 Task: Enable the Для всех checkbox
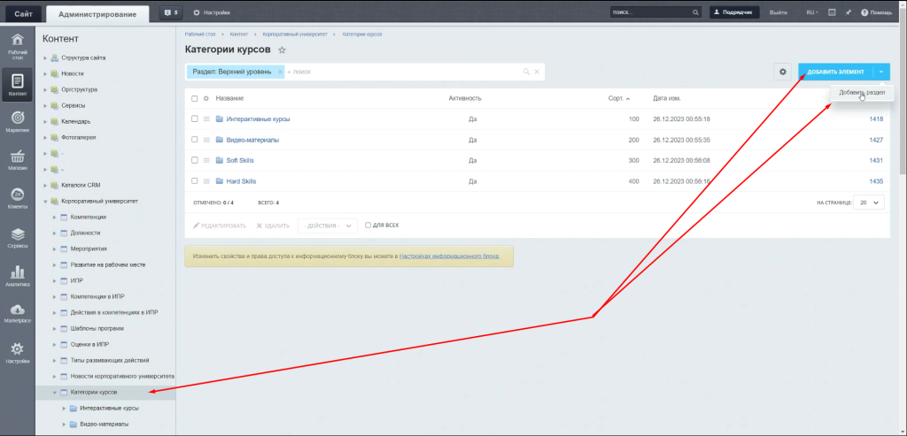pos(368,226)
